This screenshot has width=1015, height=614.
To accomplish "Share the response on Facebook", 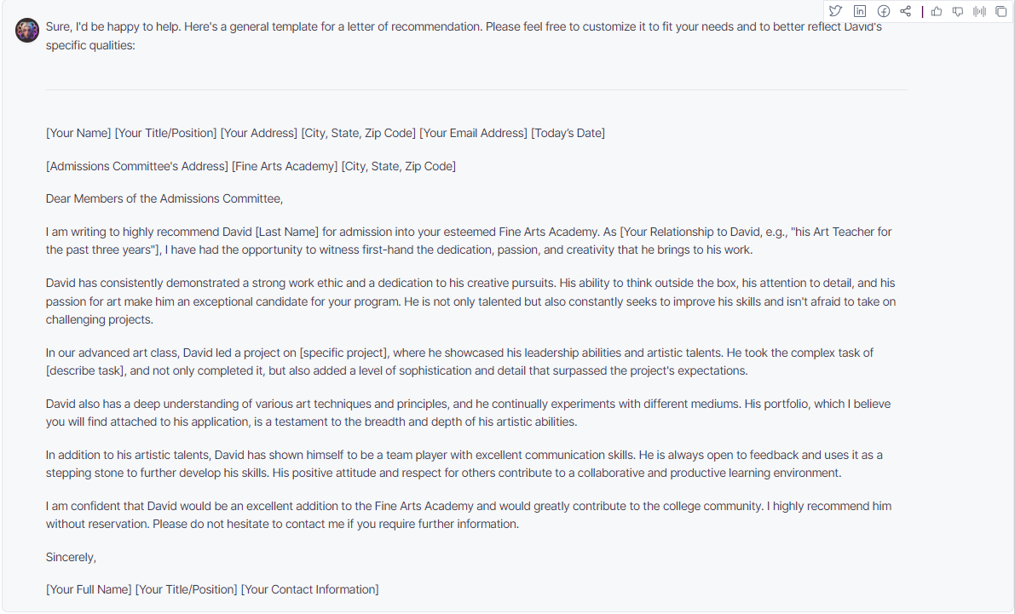I will [x=884, y=11].
